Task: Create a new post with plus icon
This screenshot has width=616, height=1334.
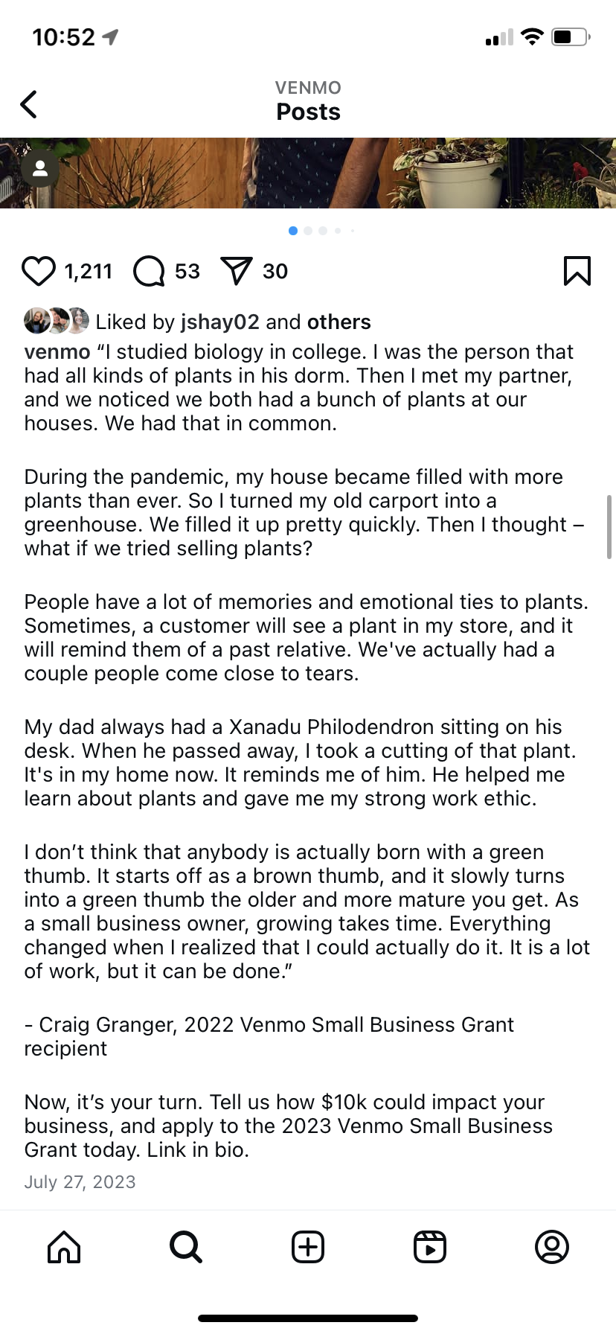Action: (x=308, y=1246)
